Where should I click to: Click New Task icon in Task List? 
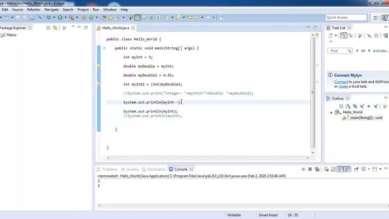click(331, 36)
